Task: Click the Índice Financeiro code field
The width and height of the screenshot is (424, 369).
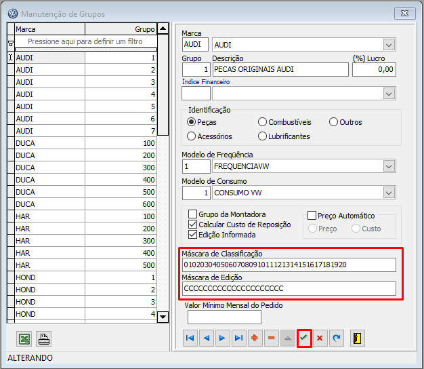Action: point(196,94)
